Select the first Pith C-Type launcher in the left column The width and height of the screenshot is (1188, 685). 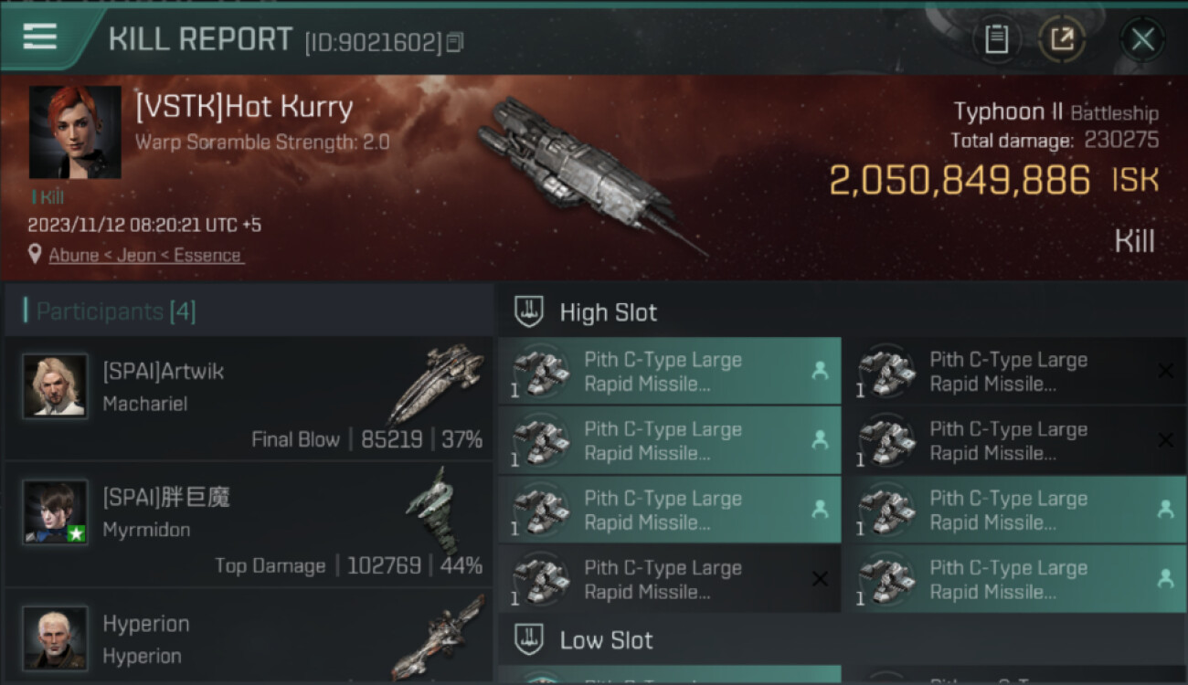coord(669,372)
